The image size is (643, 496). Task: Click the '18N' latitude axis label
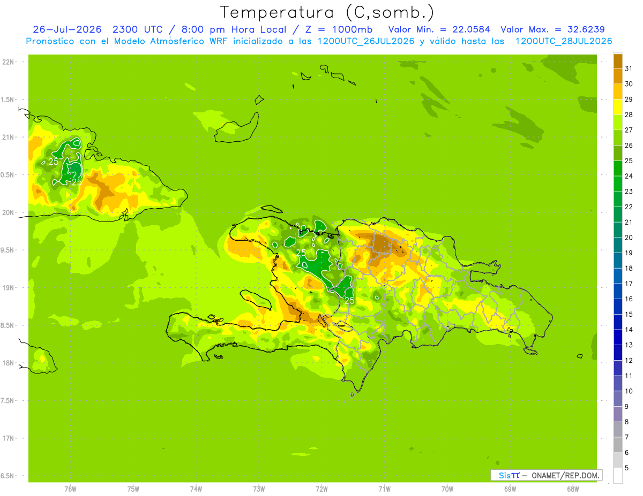[8, 363]
